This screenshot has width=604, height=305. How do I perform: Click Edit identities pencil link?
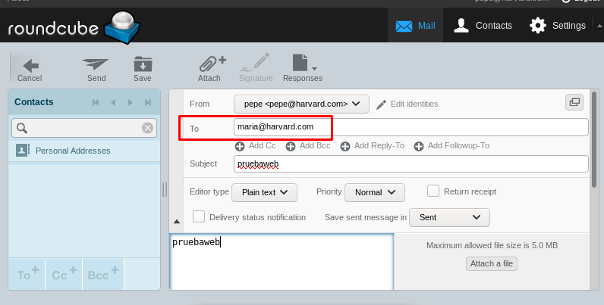click(407, 104)
